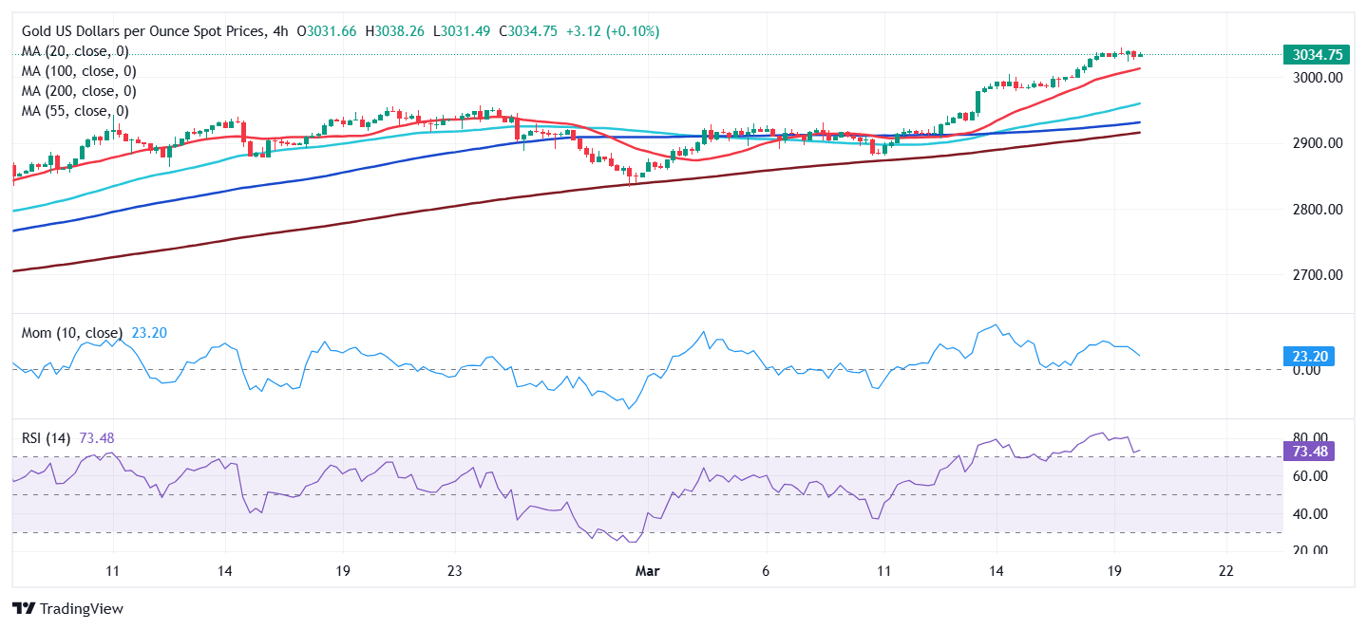The image size is (1367, 629).
Task: Select the MA (200, close, 0) legend
Action: (79, 91)
